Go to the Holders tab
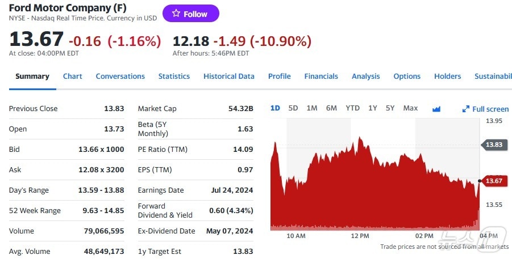 (447, 77)
